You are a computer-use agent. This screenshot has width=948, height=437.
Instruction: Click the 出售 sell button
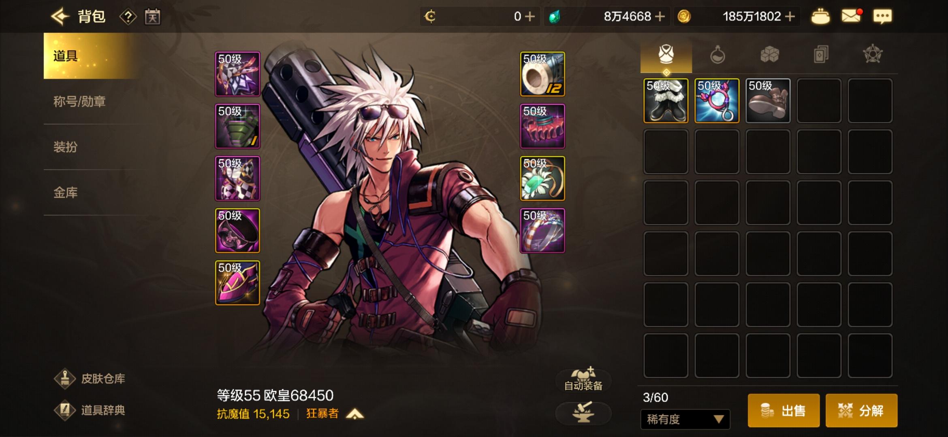[784, 411]
